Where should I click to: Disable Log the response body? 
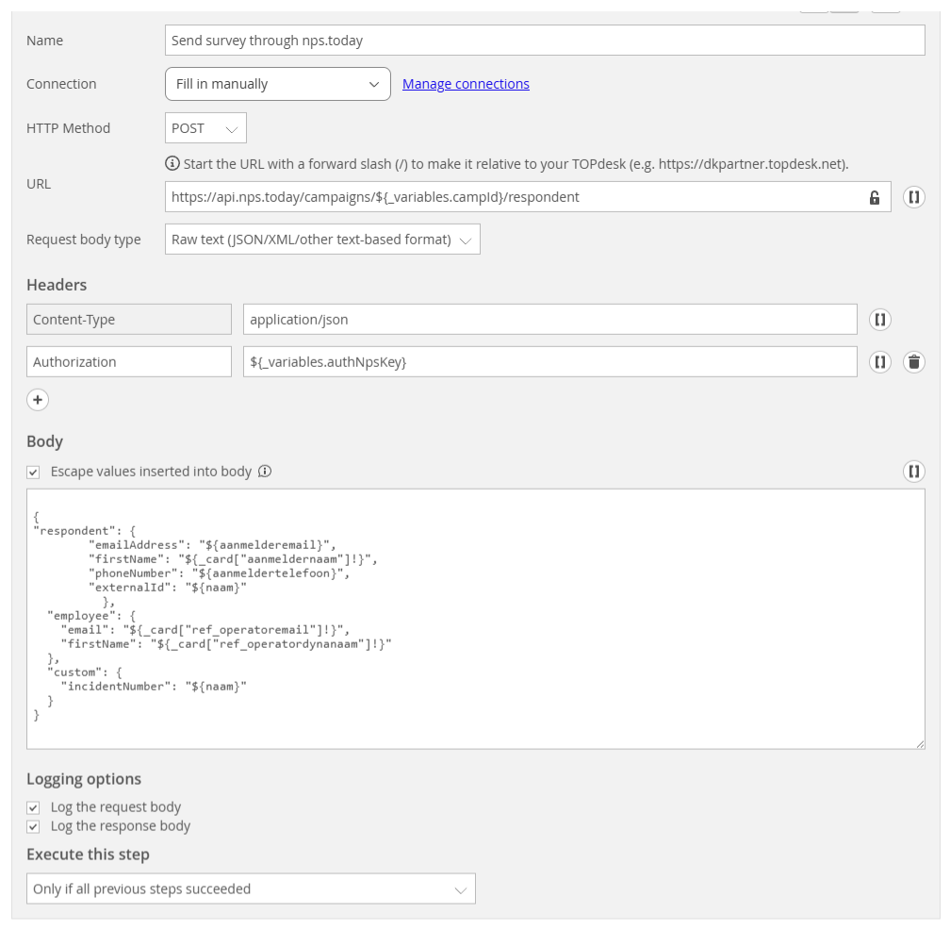coord(33,826)
